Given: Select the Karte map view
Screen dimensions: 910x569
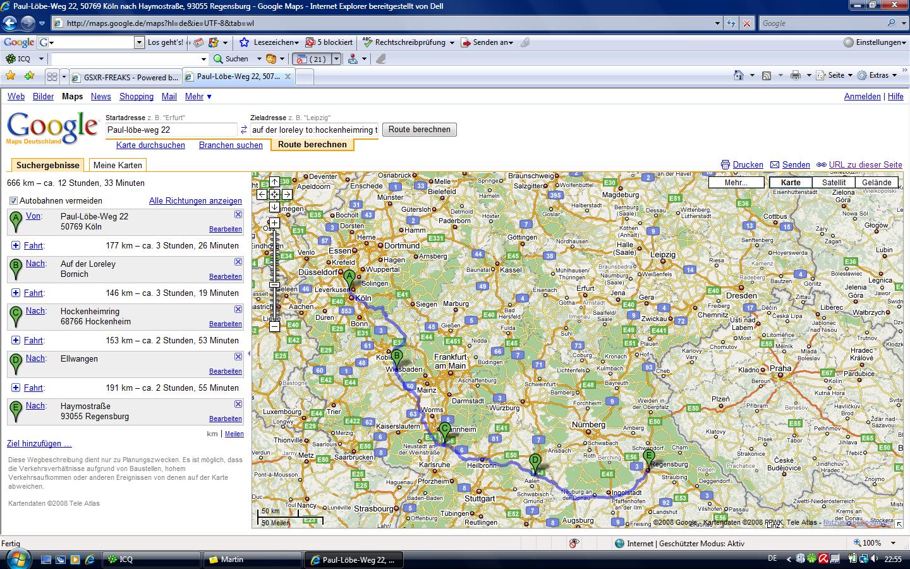Looking at the screenshot, I should coord(791,183).
